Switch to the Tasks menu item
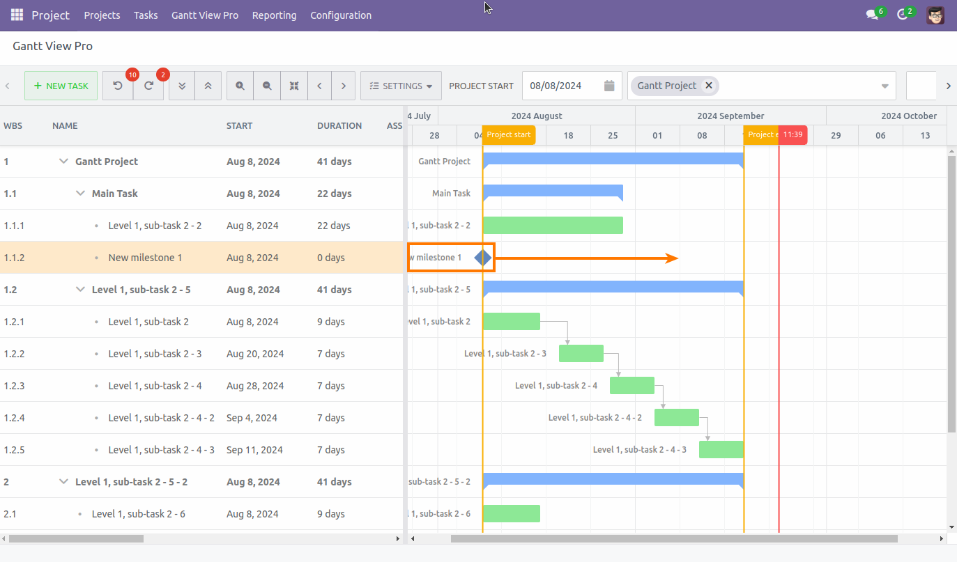Image resolution: width=957 pixels, height=562 pixels. (x=145, y=15)
